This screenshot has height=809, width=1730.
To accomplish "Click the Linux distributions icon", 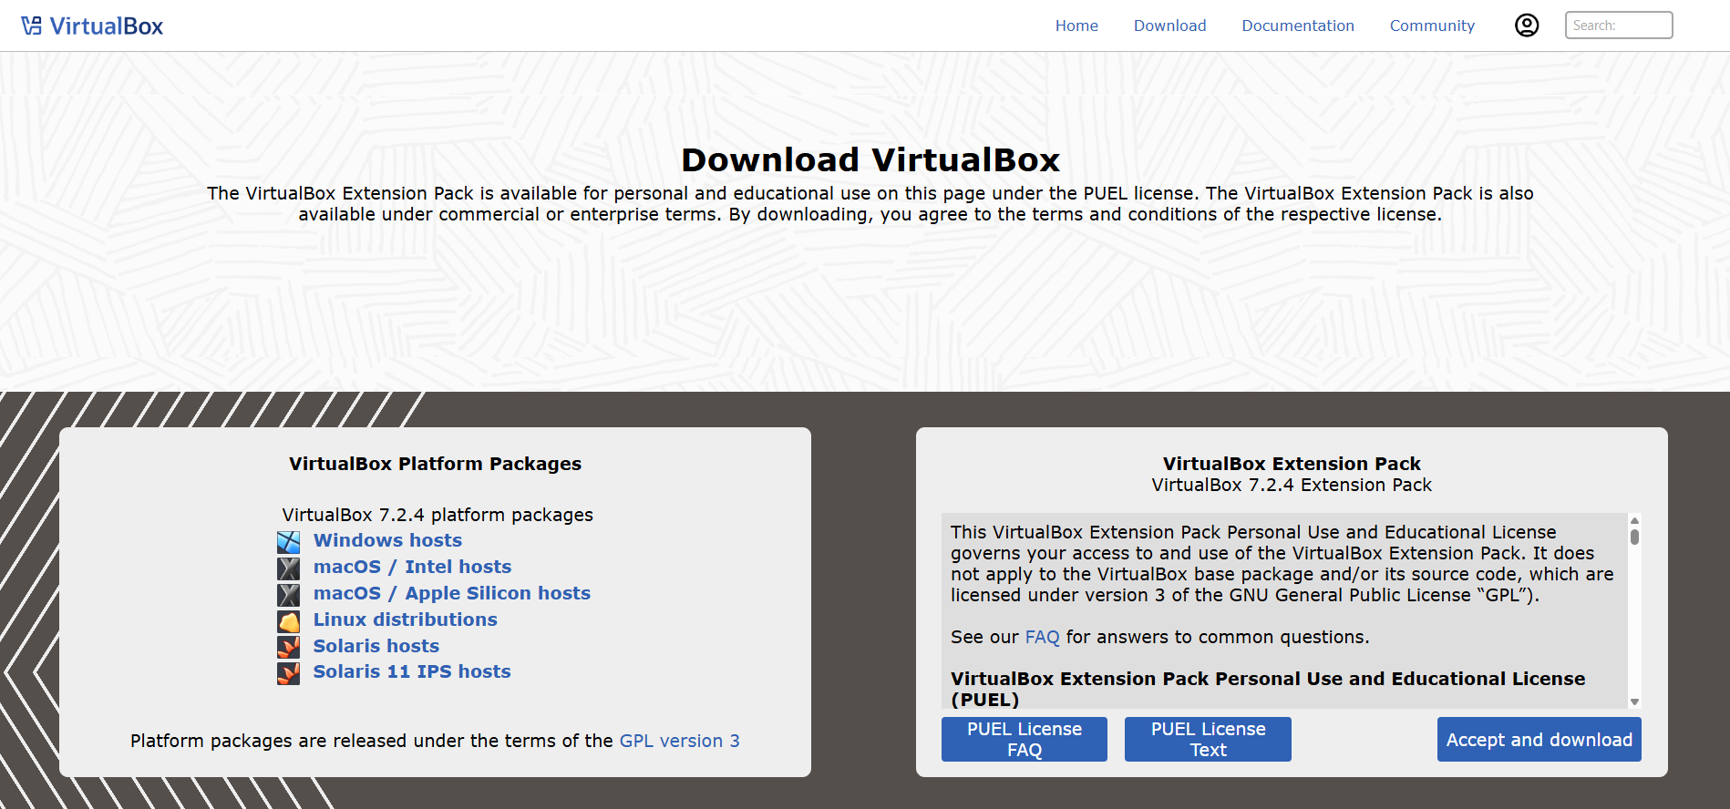I will (289, 621).
